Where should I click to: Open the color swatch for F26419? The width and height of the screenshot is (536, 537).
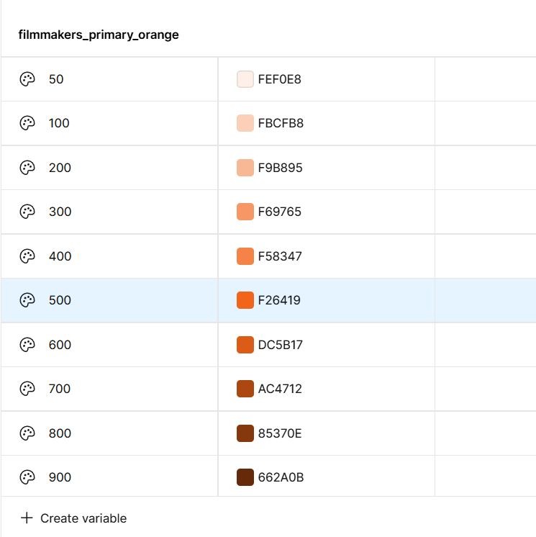pyautogui.click(x=245, y=300)
